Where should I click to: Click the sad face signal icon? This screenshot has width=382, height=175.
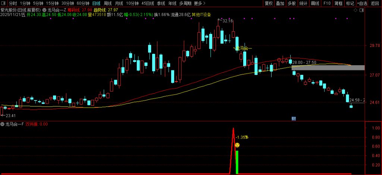tap(237, 145)
